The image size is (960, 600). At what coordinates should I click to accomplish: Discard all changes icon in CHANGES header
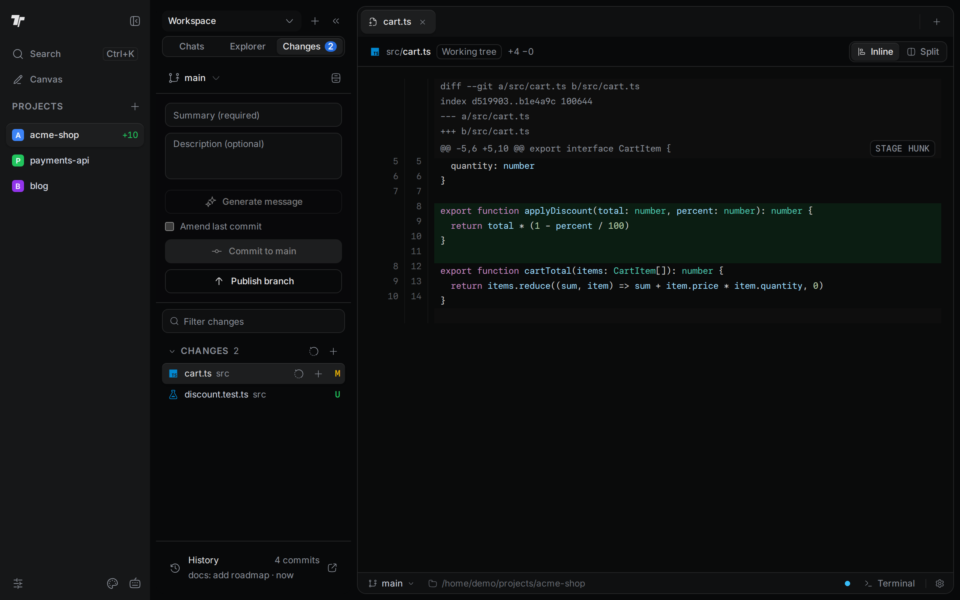[314, 351]
